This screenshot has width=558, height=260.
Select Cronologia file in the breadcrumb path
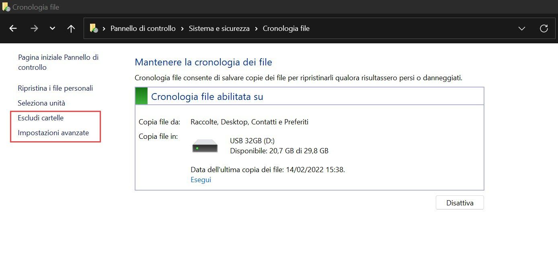pos(286,28)
